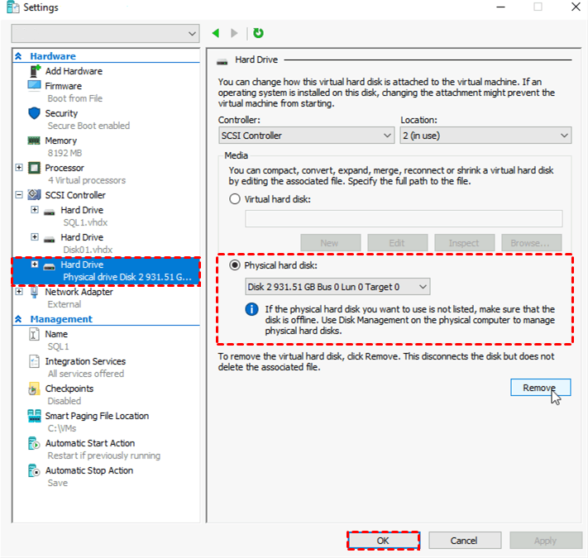Image resolution: width=588 pixels, height=558 pixels.
Task: Click the SCSI Controller icon
Action: pos(35,194)
